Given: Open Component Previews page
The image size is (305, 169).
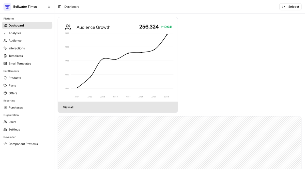Looking at the screenshot, I should coord(27,144).
